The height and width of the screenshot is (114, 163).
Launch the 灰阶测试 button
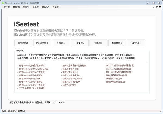(61, 43)
